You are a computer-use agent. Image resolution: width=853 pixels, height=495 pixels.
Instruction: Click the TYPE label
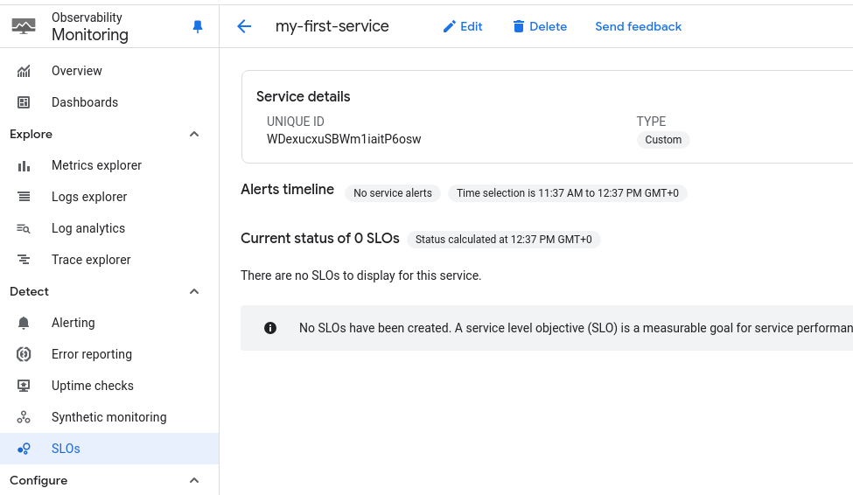coord(651,122)
